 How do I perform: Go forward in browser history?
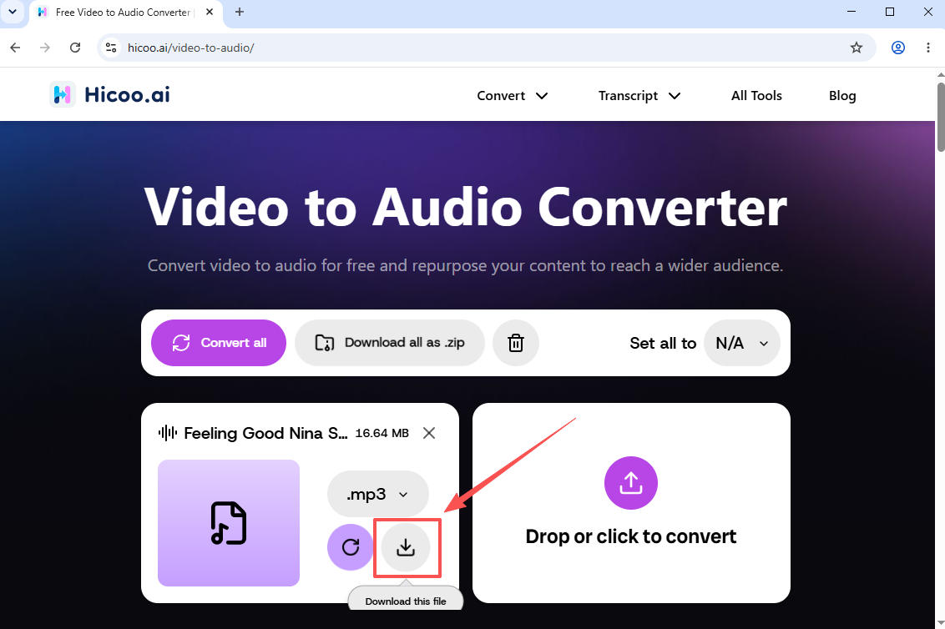pyautogui.click(x=45, y=48)
